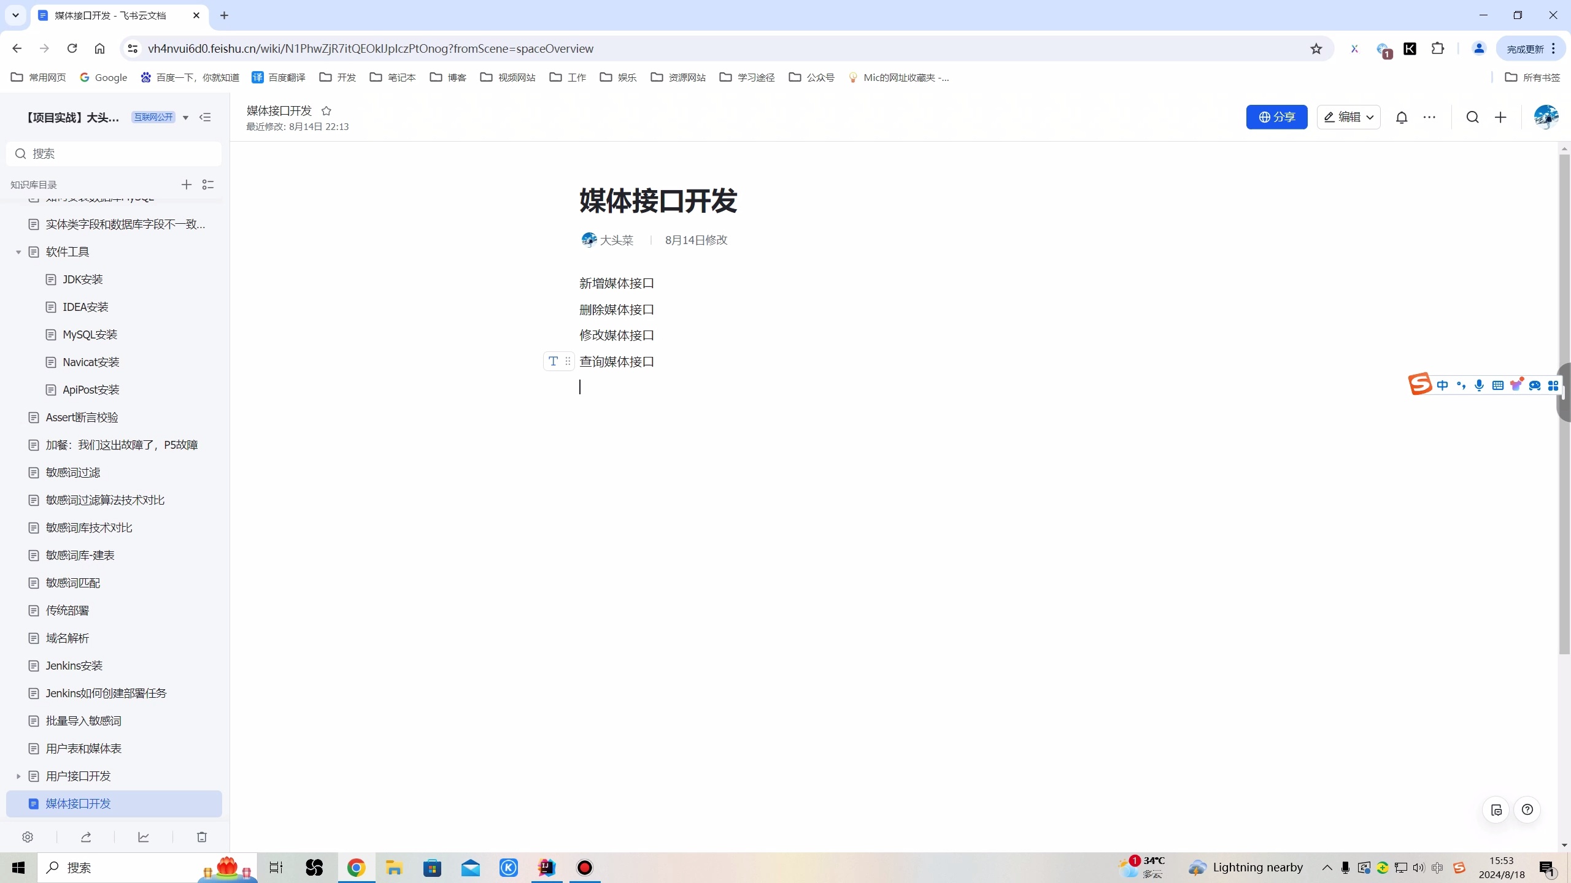
Task: Open the Sogou virtual keyboard icon
Action: [x=1498, y=384]
